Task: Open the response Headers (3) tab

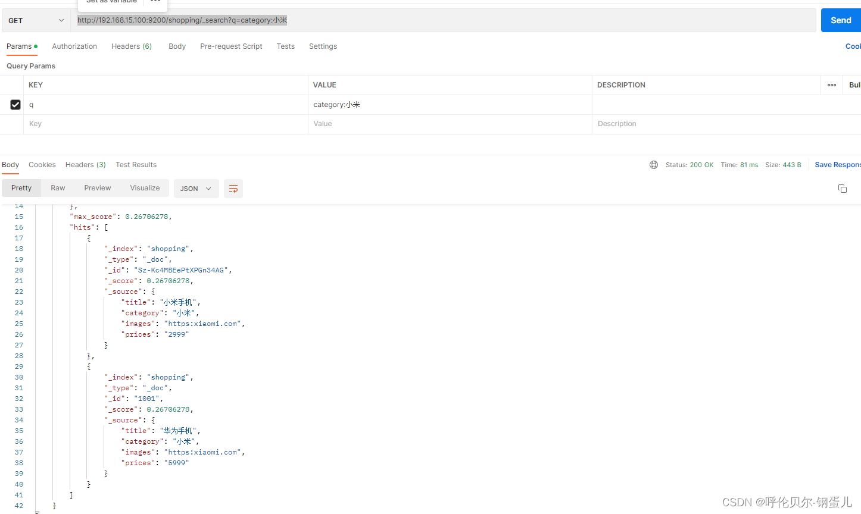Action: 86,165
